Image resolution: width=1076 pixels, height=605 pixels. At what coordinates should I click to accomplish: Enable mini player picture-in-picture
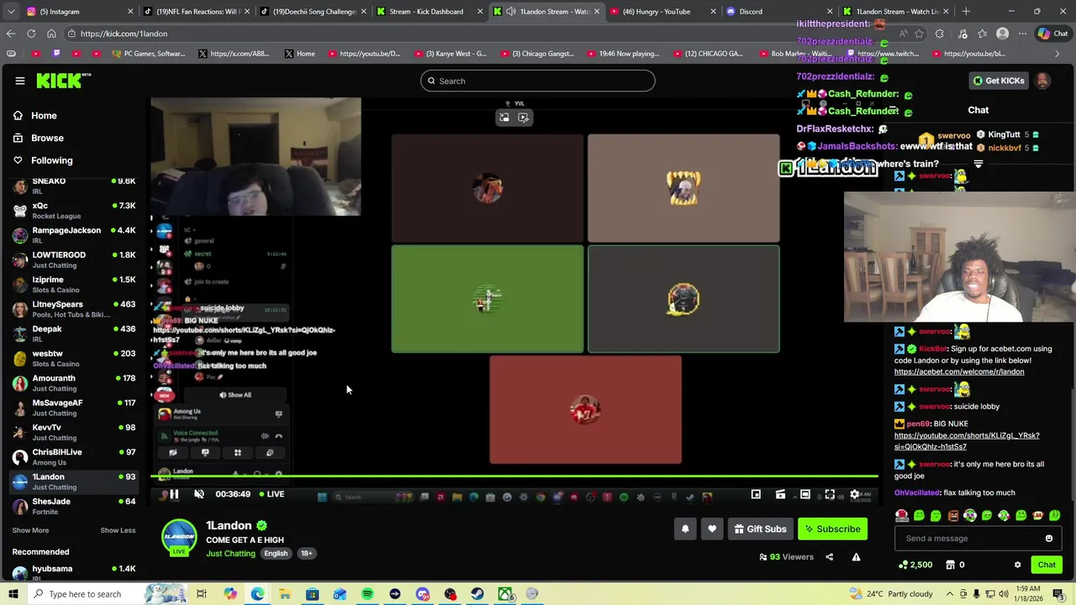(756, 494)
